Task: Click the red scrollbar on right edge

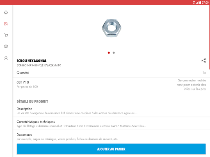Action: 209,37
